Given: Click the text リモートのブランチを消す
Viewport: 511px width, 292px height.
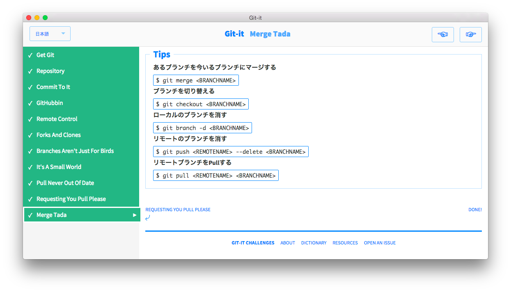Looking at the screenshot, I should click(x=190, y=139).
